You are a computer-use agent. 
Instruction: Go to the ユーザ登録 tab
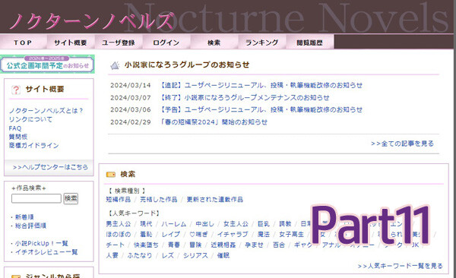(119, 43)
